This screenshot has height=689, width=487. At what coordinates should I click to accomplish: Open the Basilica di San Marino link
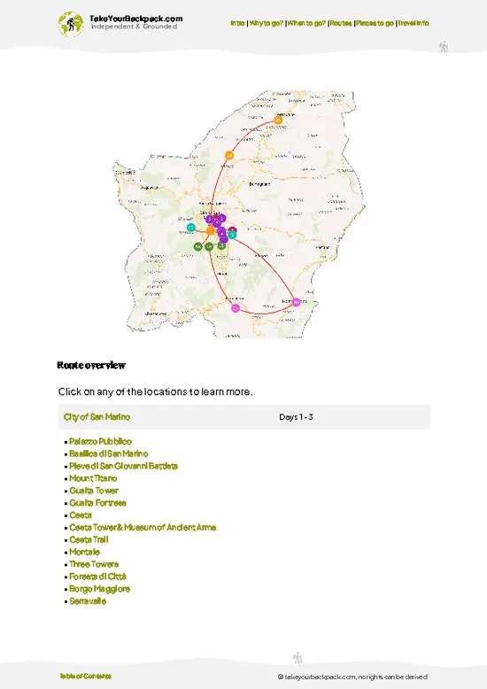[109, 453]
